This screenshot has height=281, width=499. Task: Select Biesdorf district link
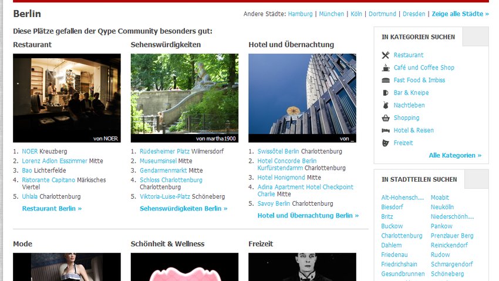tap(392, 207)
